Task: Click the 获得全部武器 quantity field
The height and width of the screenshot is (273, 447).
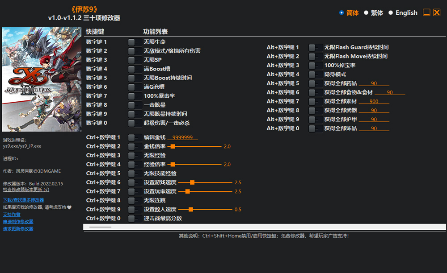Action: 374,110
